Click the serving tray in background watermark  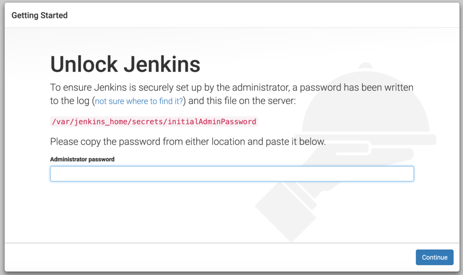365,140
